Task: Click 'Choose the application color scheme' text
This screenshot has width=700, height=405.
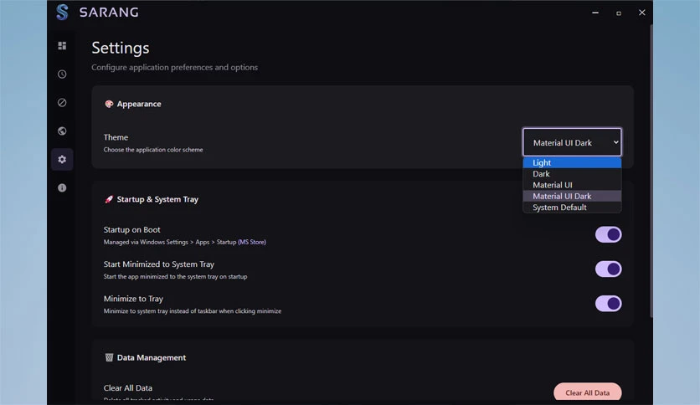Action: 153,150
